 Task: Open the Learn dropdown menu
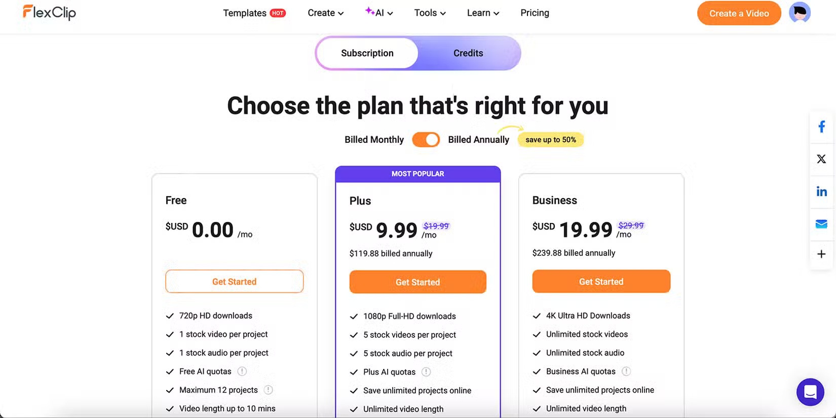(483, 13)
